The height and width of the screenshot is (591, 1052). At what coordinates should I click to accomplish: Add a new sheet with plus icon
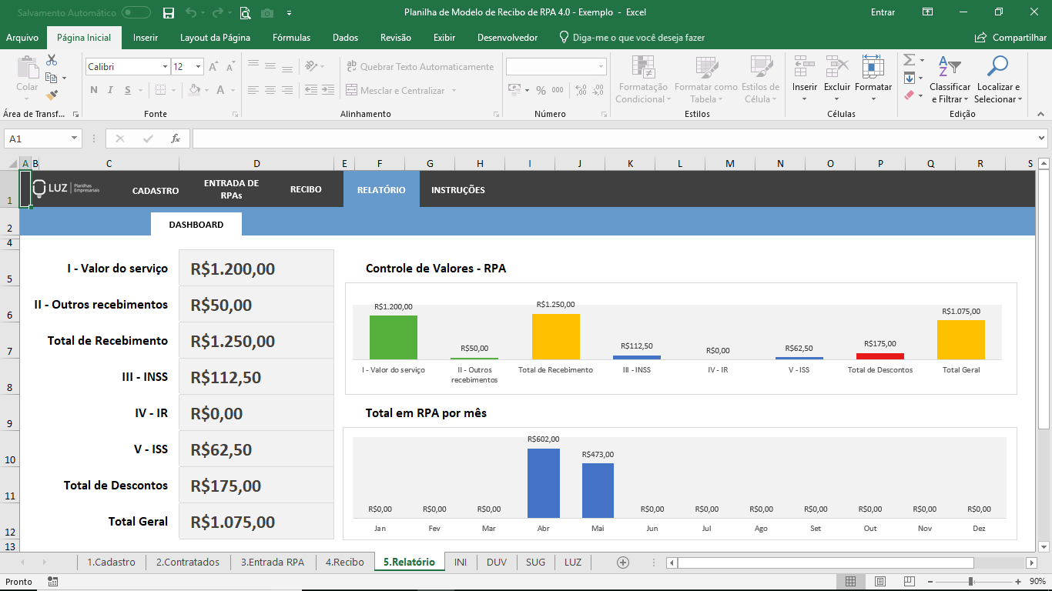click(x=623, y=563)
